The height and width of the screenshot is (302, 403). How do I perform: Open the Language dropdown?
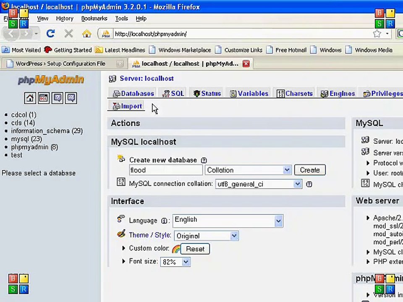[x=228, y=221]
